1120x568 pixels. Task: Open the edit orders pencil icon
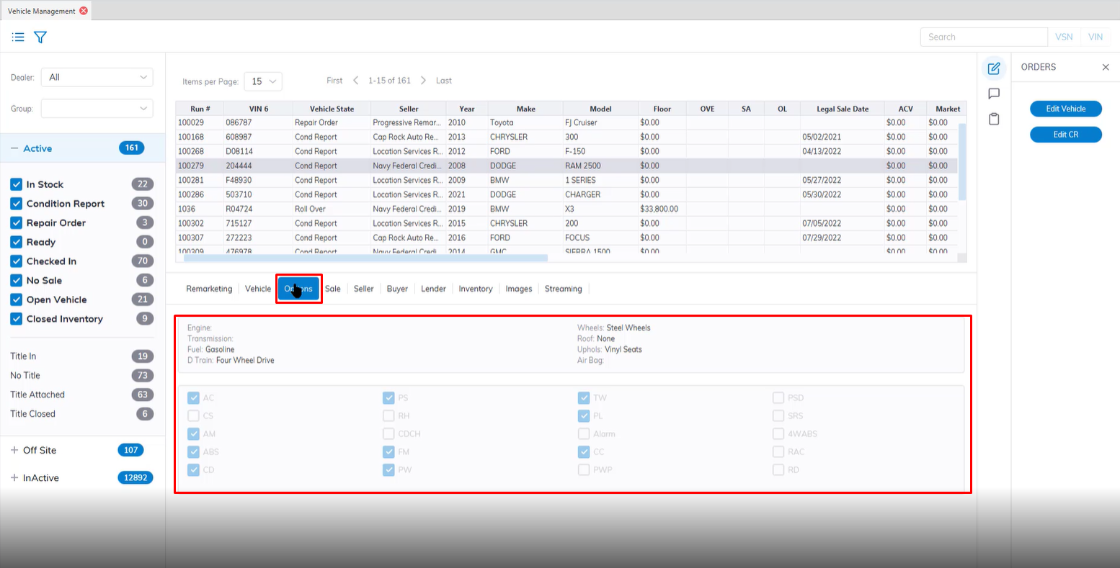994,68
